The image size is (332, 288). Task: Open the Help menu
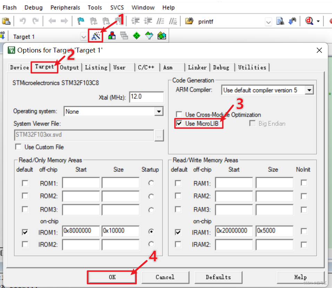pyautogui.click(x=169, y=7)
